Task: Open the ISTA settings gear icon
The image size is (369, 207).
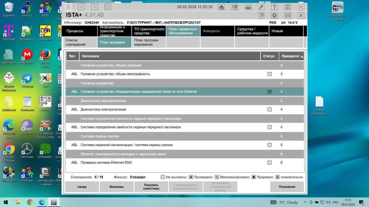Action: click(x=275, y=16)
